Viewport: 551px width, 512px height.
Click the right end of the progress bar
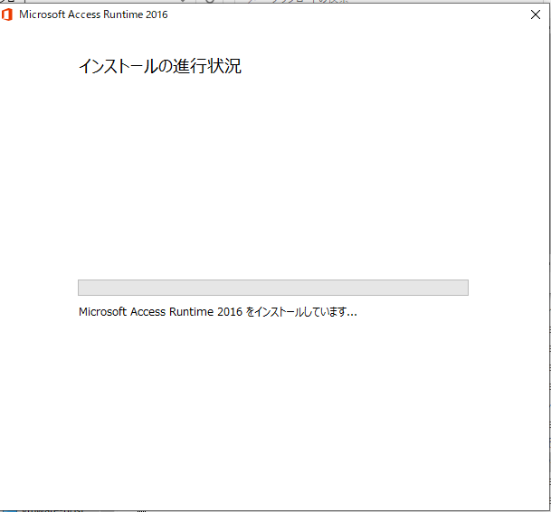tap(463, 288)
